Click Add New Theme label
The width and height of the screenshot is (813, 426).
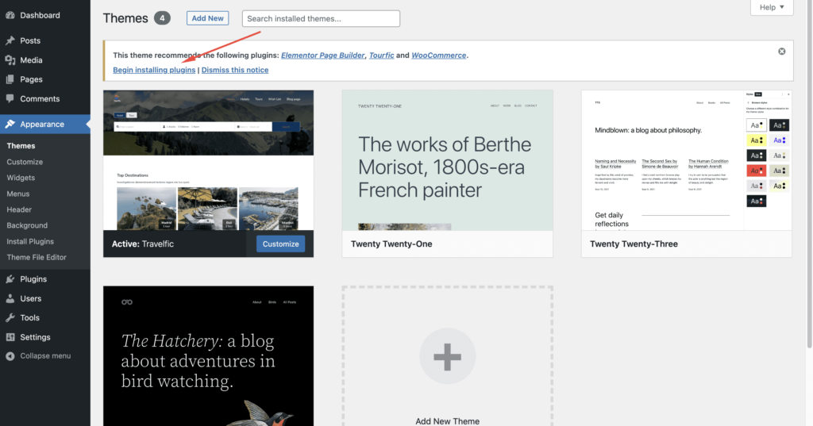coord(447,420)
